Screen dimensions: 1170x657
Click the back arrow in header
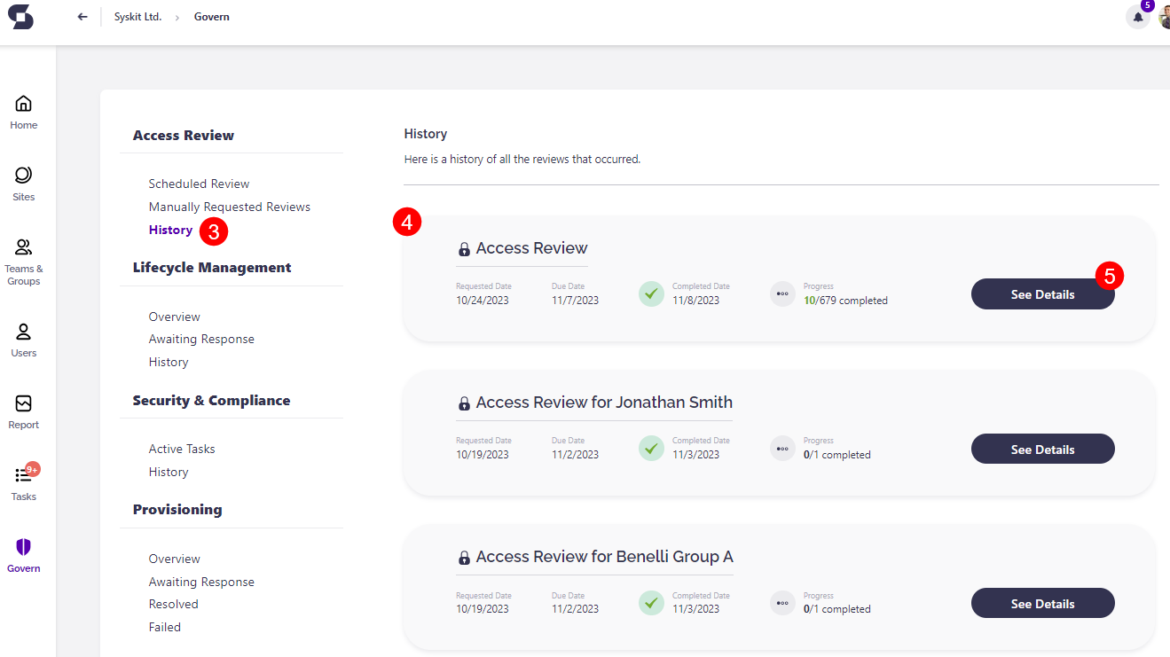[x=82, y=17]
